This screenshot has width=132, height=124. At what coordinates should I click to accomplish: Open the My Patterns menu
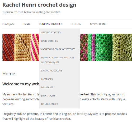98,24
